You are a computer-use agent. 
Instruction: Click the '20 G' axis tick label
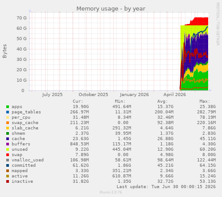pos(21,70)
